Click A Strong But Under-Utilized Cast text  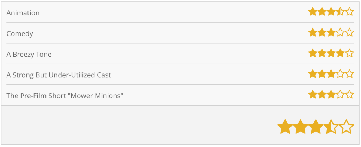pos(59,75)
